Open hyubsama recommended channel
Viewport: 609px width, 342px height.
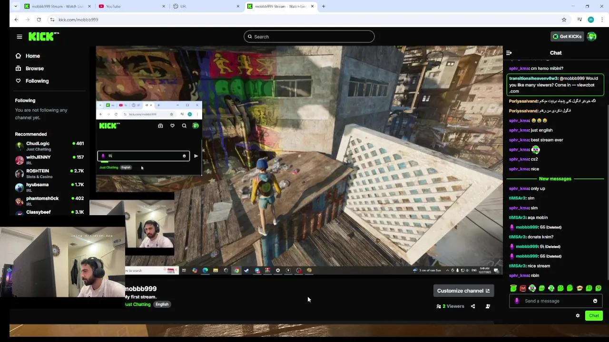[49, 187]
